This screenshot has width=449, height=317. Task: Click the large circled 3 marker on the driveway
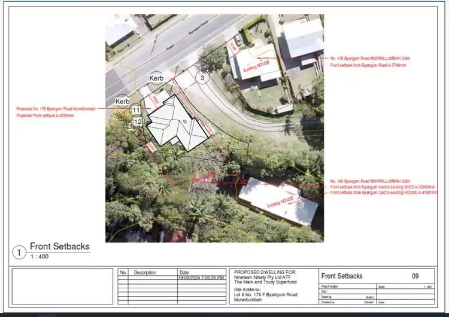(202, 78)
